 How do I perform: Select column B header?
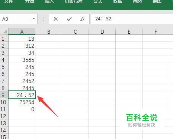tap(49, 32)
